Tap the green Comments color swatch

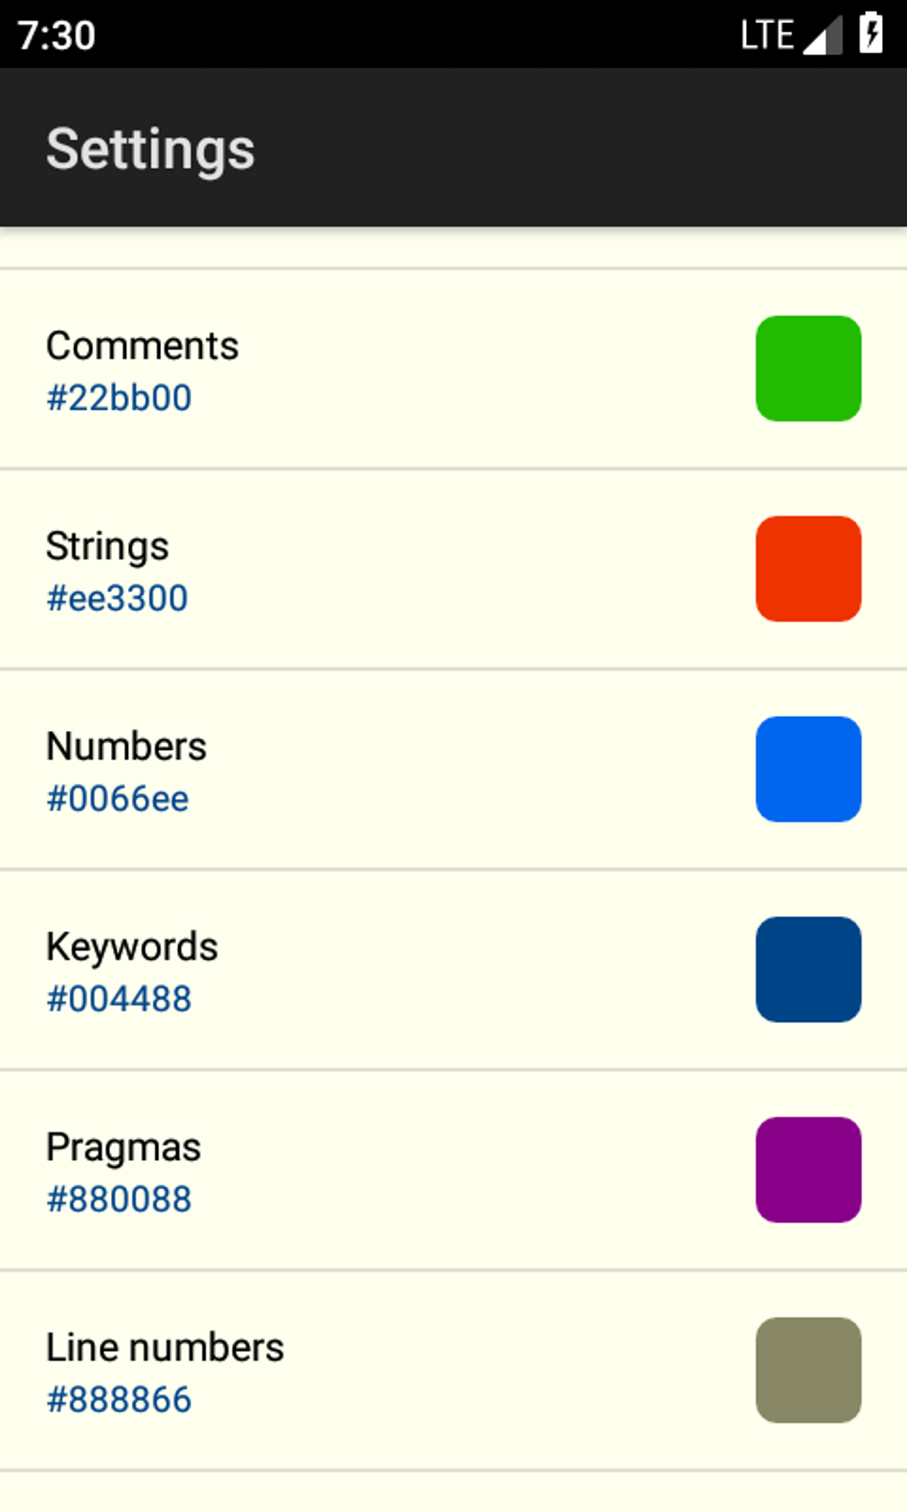click(x=808, y=368)
